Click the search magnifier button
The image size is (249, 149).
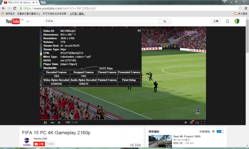(x=165, y=21)
